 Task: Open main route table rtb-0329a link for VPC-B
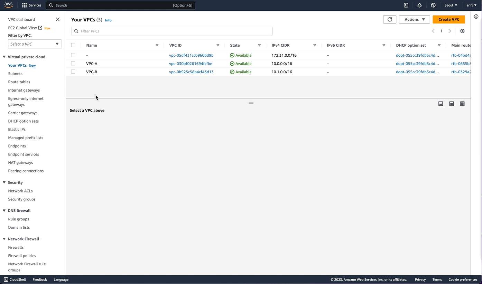click(x=461, y=72)
